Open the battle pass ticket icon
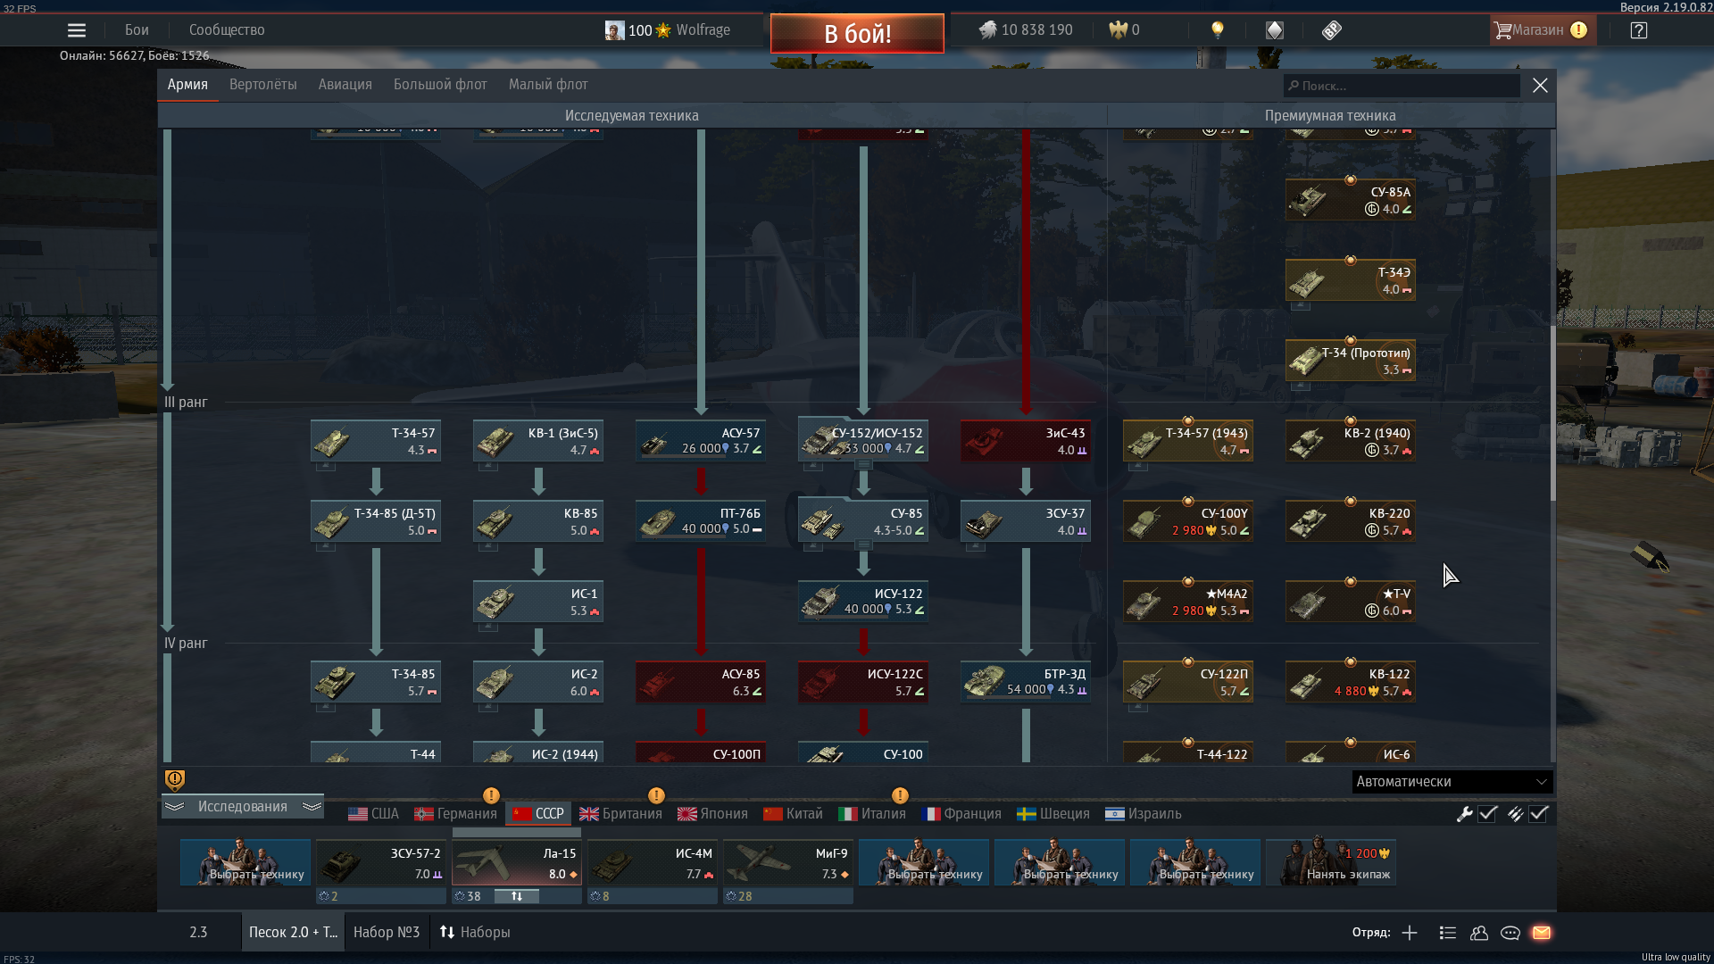The width and height of the screenshot is (1714, 964). (1332, 30)
